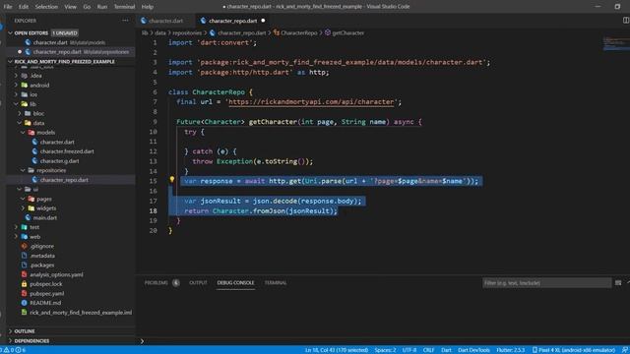Open README.md file
The image size is (630, 354).
45,303
